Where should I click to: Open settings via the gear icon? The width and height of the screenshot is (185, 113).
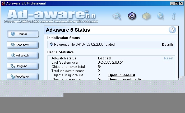point(132,16)
